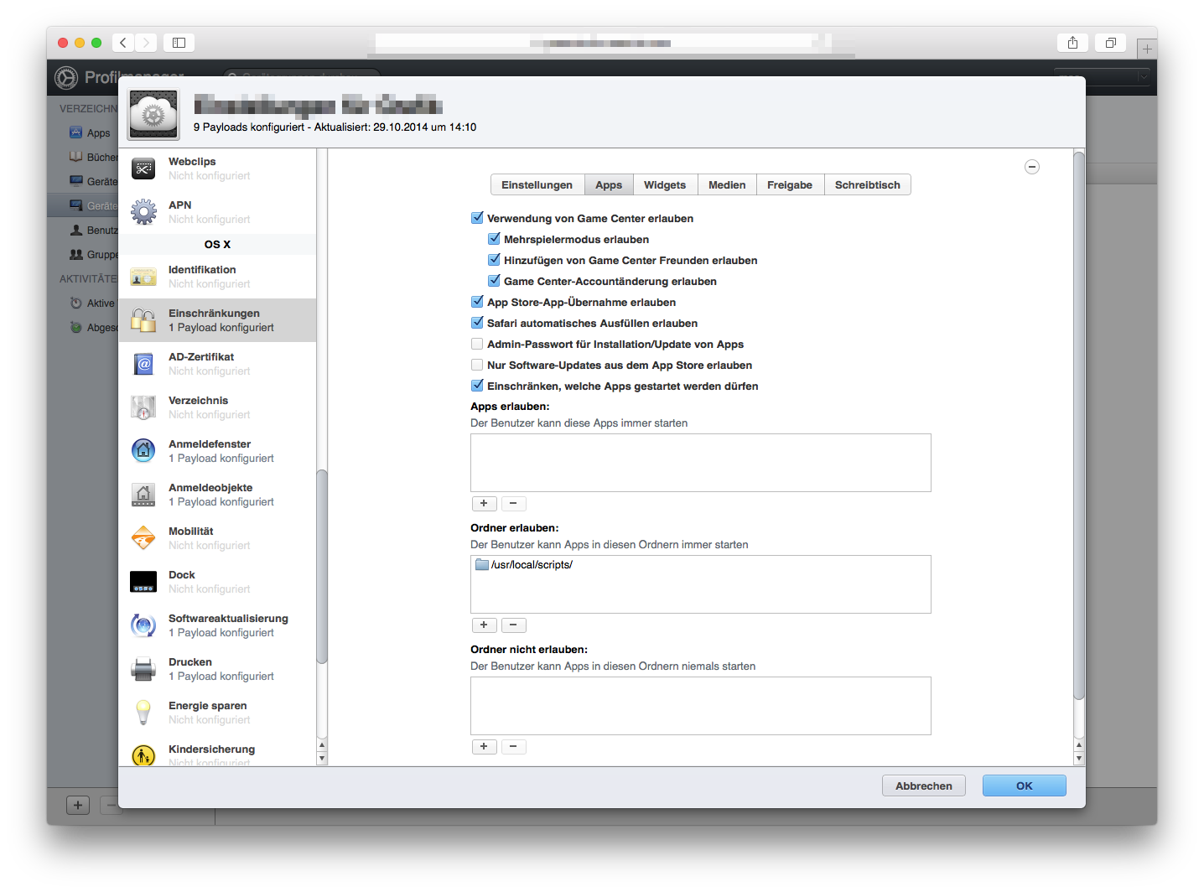Toggle Hinzufügen von Game Center Freunden erlauben
This screenshot has height=892, width=1204.
(494, 260)
